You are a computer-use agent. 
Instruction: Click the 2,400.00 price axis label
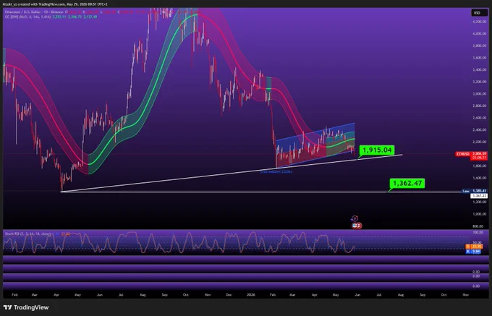pyautogui.click(x=479, y=129)
